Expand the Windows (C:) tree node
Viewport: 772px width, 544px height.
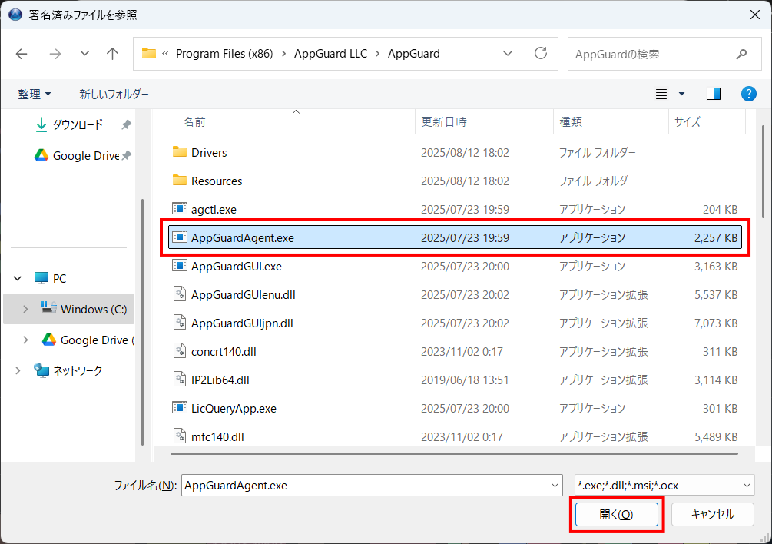click(x=25, y=309)
